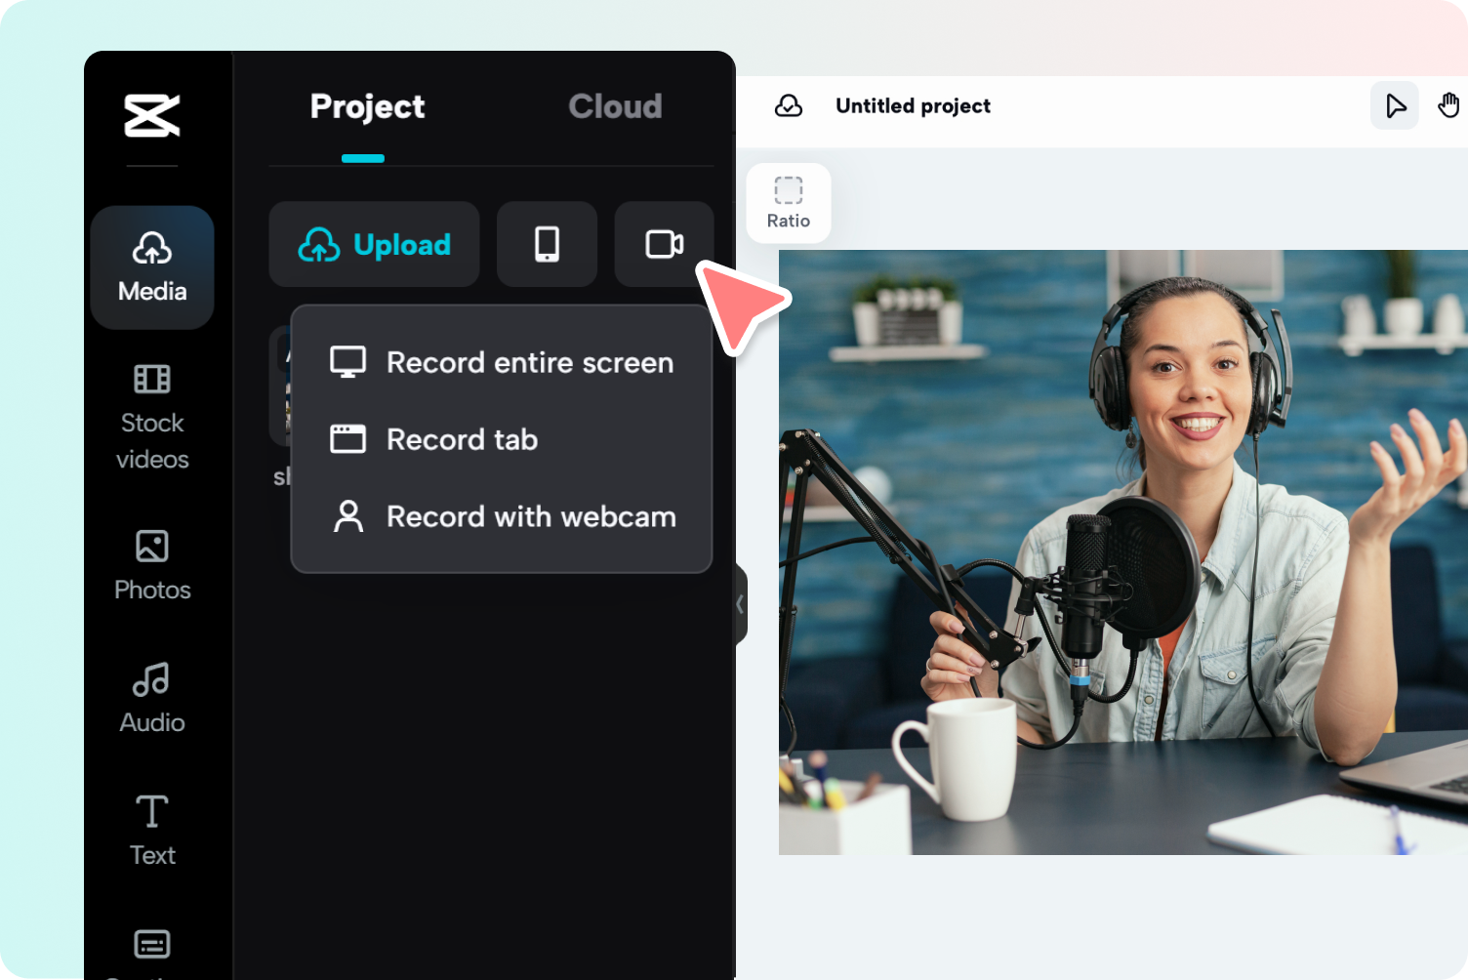Click the upload from phone icon
1468x980 pixels.
coord(547,244)
